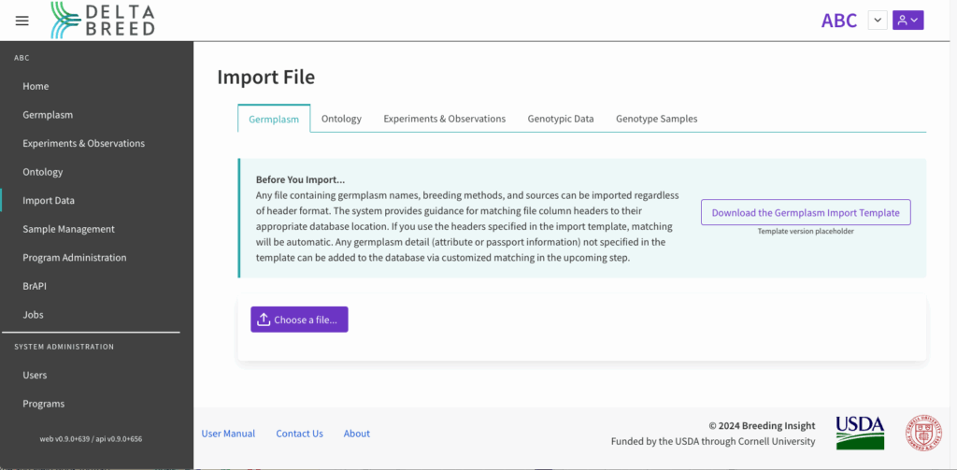Click the Choose a file button
Screen dimensions: 957x470
299,320
